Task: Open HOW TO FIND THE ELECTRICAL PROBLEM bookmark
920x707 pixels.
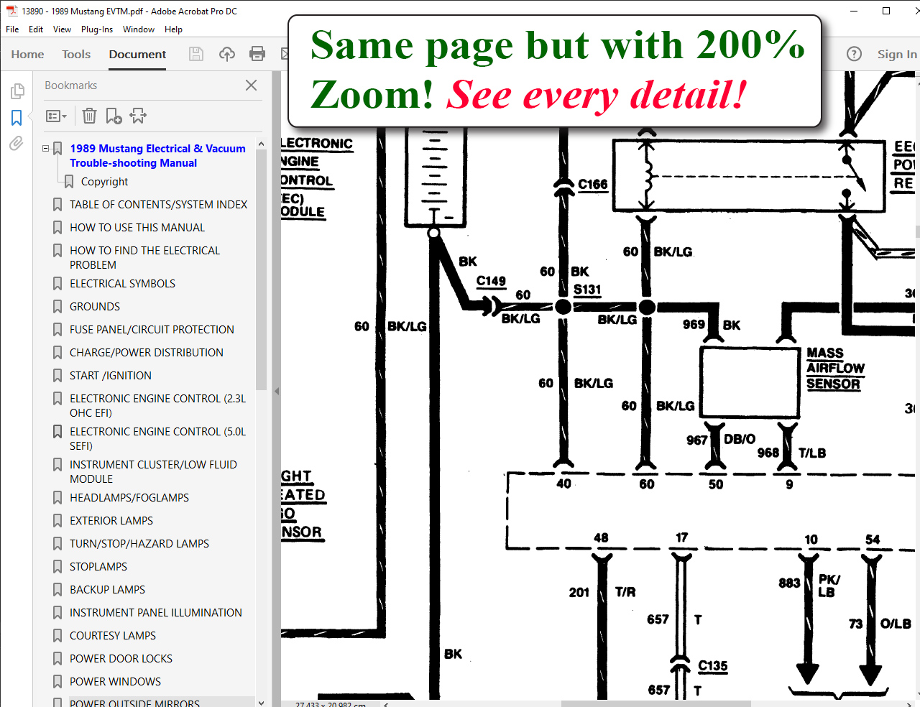Action: (x=144, y=257)
